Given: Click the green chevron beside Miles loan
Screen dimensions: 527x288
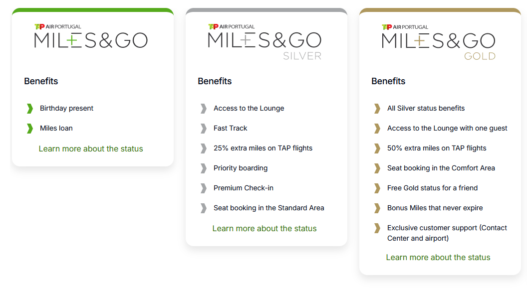Looking at the screenshot, I should tap(30, 128).
